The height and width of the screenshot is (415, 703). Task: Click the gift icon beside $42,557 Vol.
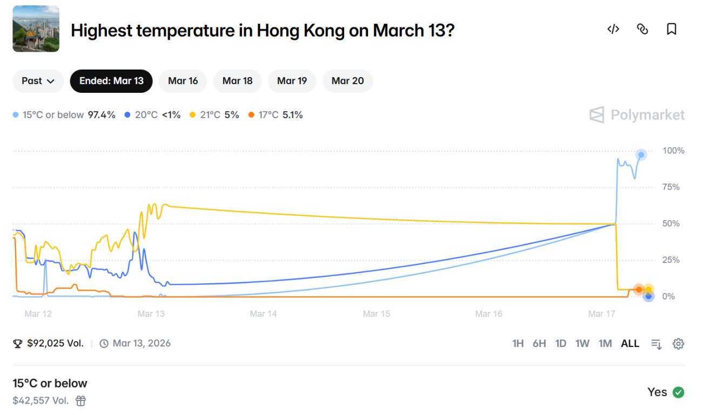pyautogui.click(x=80, y=401)
